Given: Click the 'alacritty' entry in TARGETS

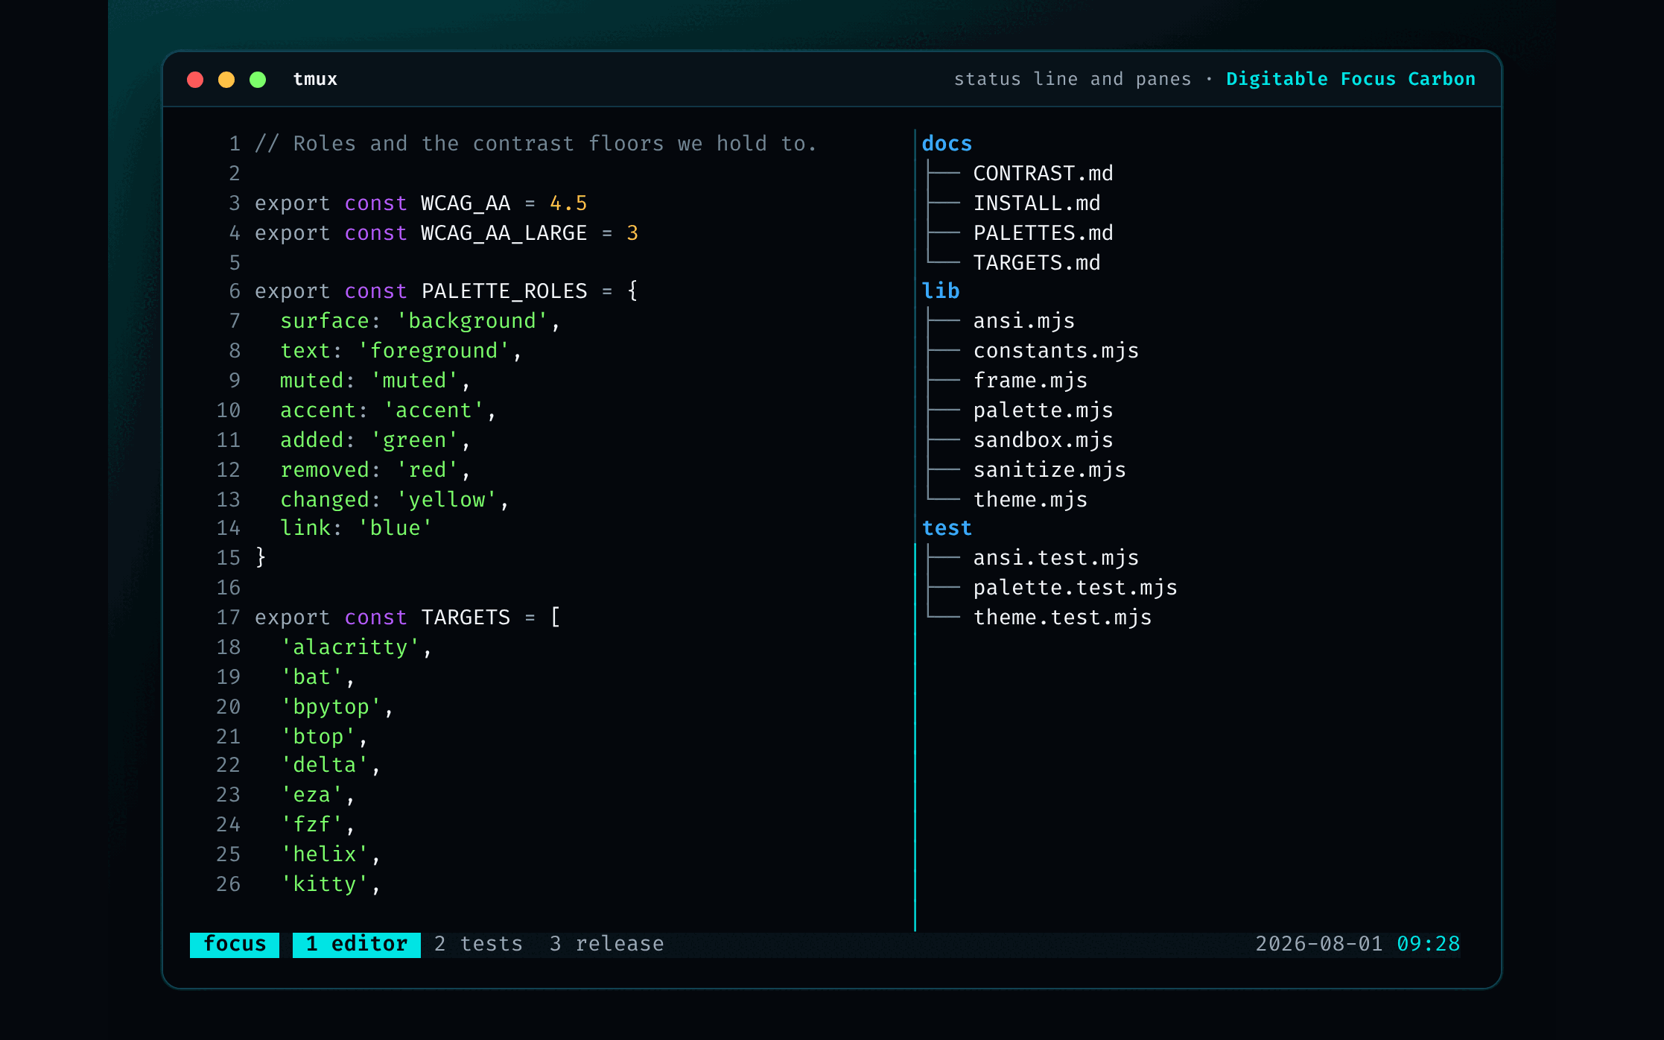Looking at the screenshot, I should point(350,647).
